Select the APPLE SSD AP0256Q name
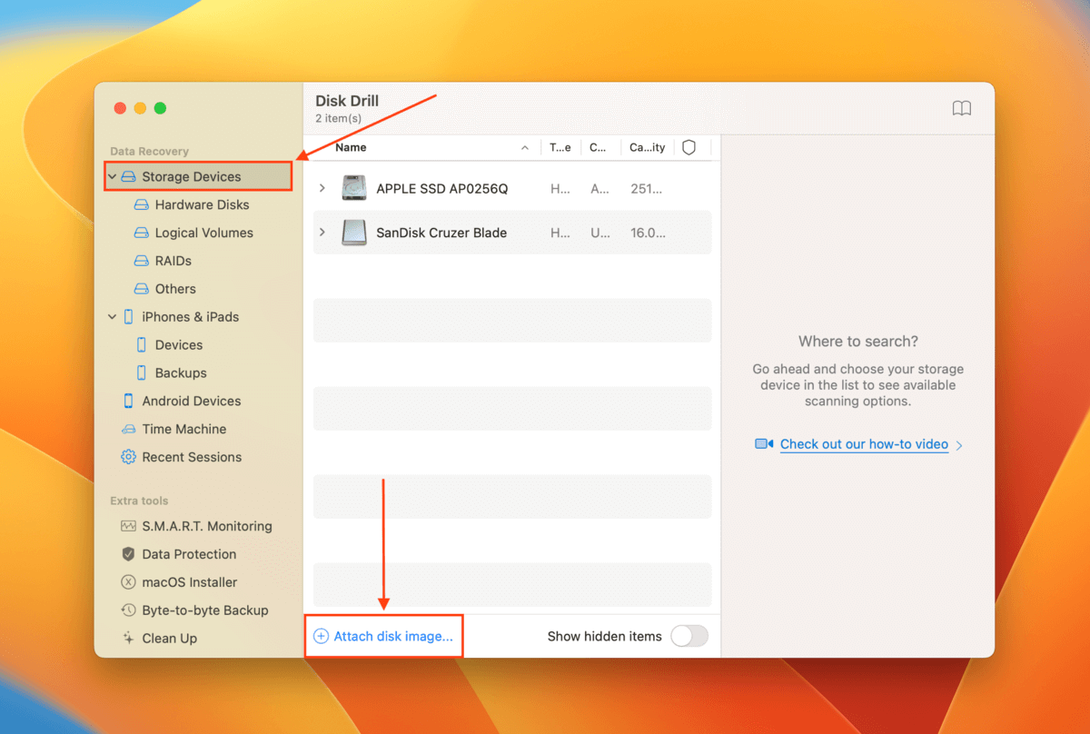1090x734 pixels. click(x=442, y=189)
